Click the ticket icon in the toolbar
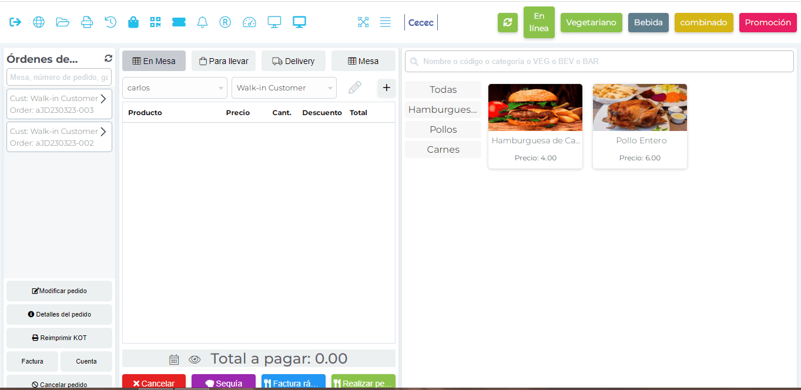The height and width of the screenshot is (390, 801). [x=179, y=22]
